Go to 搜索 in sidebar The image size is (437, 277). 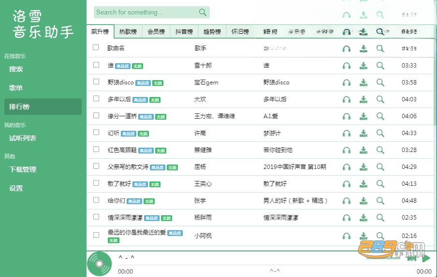tap(43, 69)
